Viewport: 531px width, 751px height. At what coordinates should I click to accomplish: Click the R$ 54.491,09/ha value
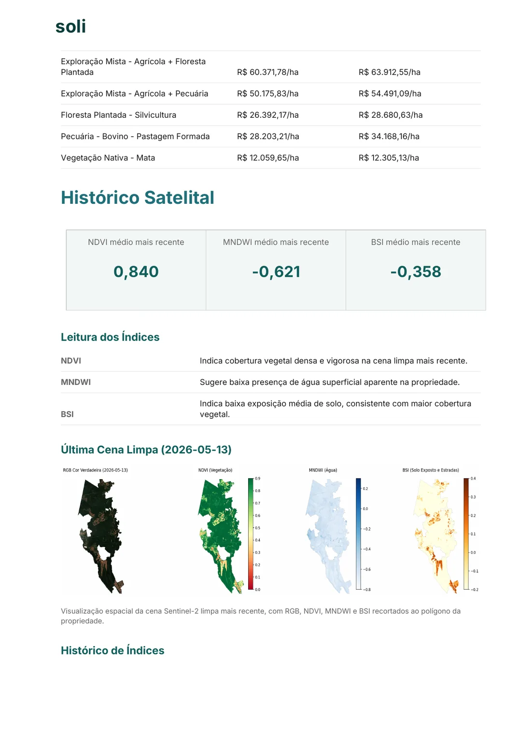pyautogui.click(x=390, y=94)
